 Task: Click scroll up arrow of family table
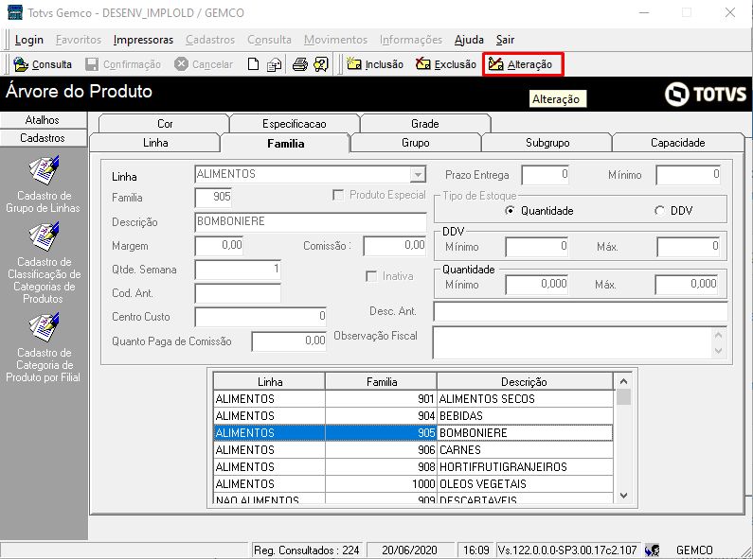click(x=623, y=381)
